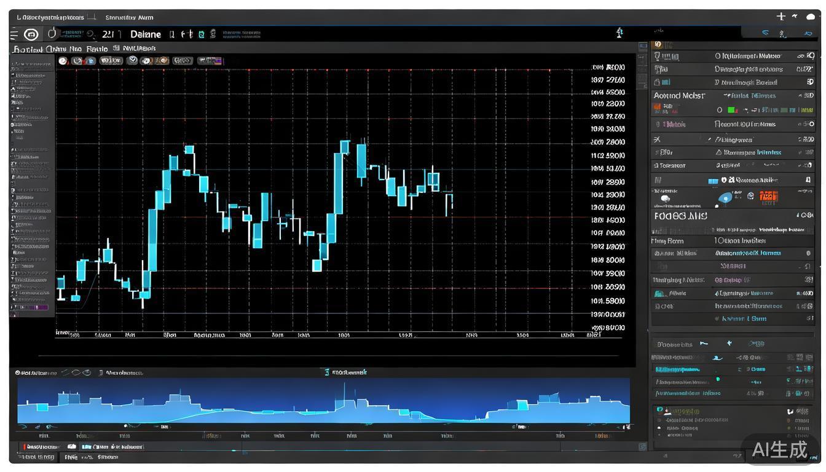Open the 'Stonutiity Mrm' title bar tab
Screen dimensions: 826x472
[129, 17]
